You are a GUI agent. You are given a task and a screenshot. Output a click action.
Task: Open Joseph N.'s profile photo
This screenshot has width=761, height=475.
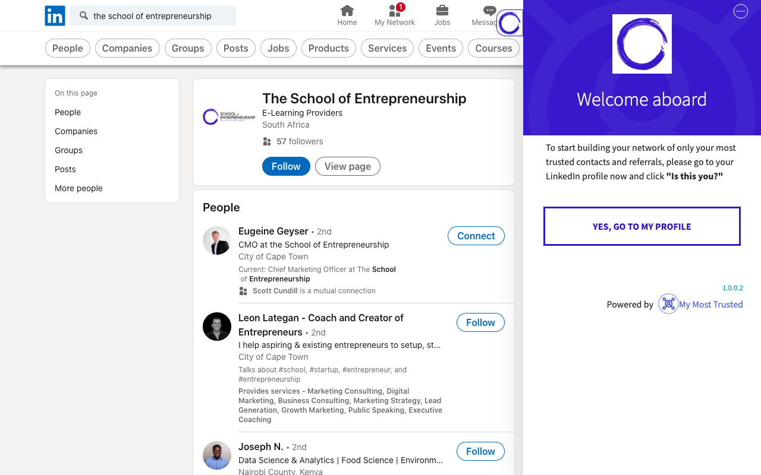(x=217, y=455)
